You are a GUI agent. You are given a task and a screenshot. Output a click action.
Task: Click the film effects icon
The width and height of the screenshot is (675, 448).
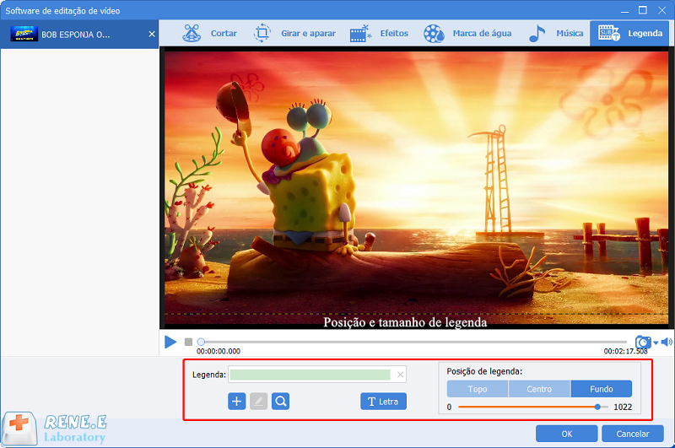(361, 34)
